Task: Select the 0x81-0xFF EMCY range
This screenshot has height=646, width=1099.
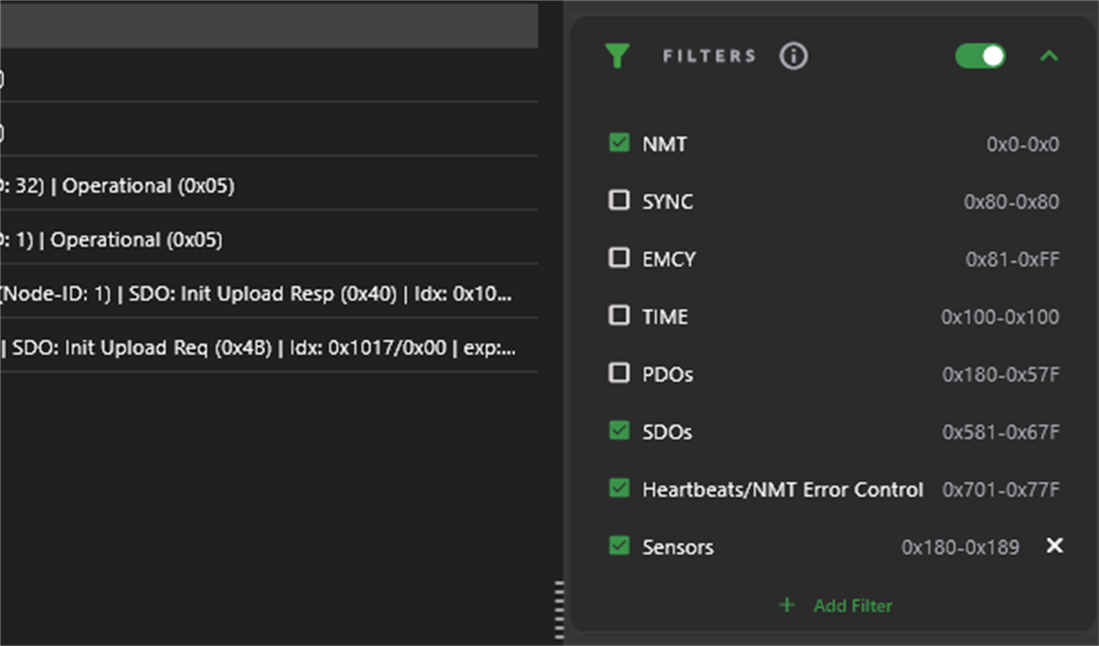Action: [1012, 259]
